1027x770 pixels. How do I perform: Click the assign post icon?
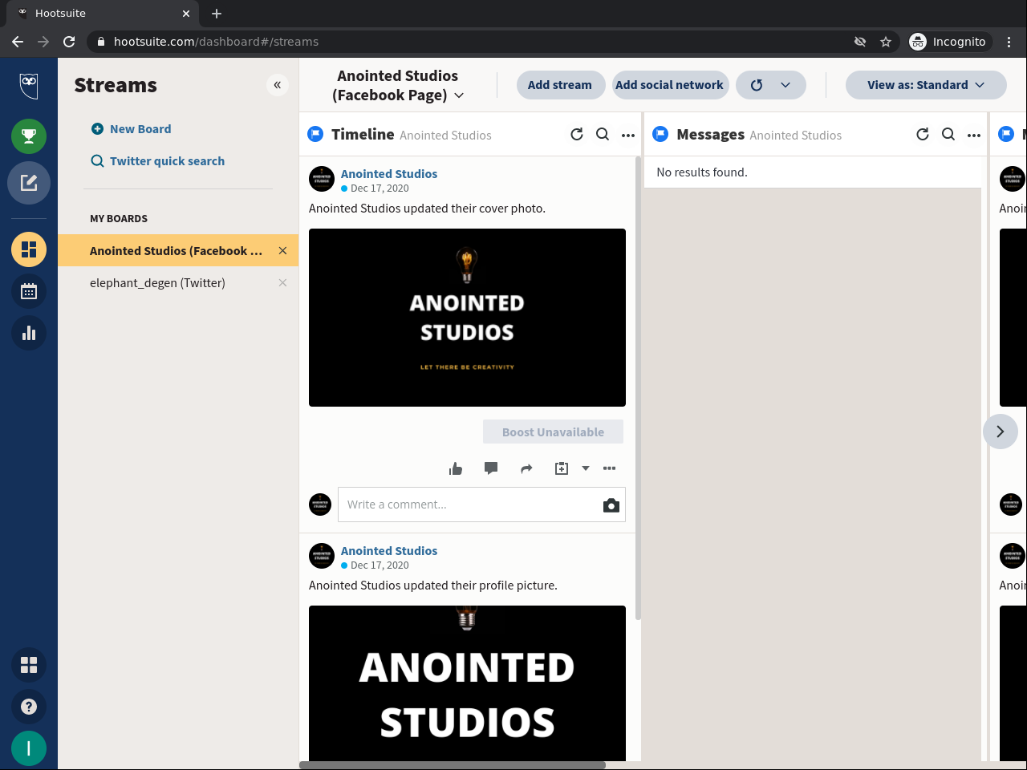point(562,468)
